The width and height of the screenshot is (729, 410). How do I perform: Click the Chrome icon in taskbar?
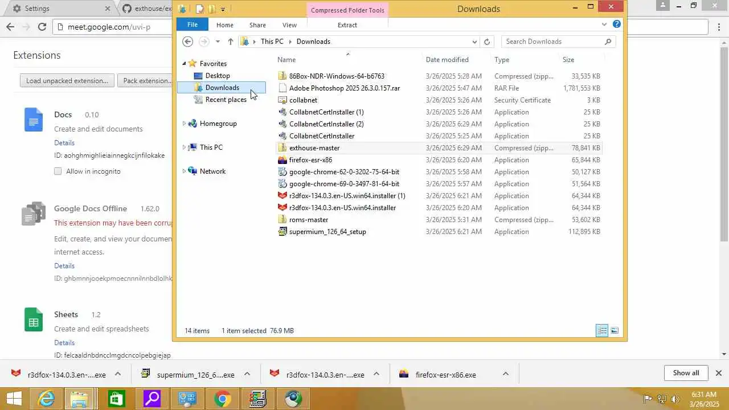click(223, 399)
